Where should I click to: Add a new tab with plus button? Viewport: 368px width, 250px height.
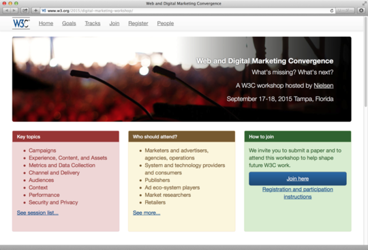tap(35, 10)
